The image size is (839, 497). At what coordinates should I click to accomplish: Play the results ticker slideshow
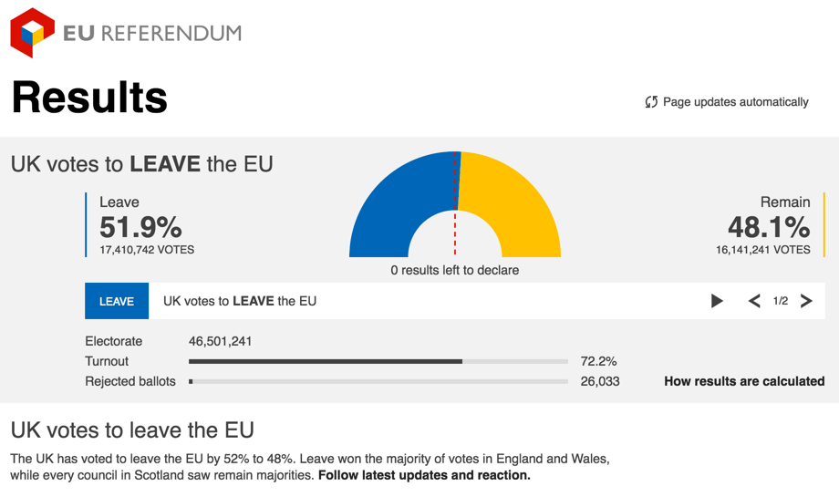717,301
